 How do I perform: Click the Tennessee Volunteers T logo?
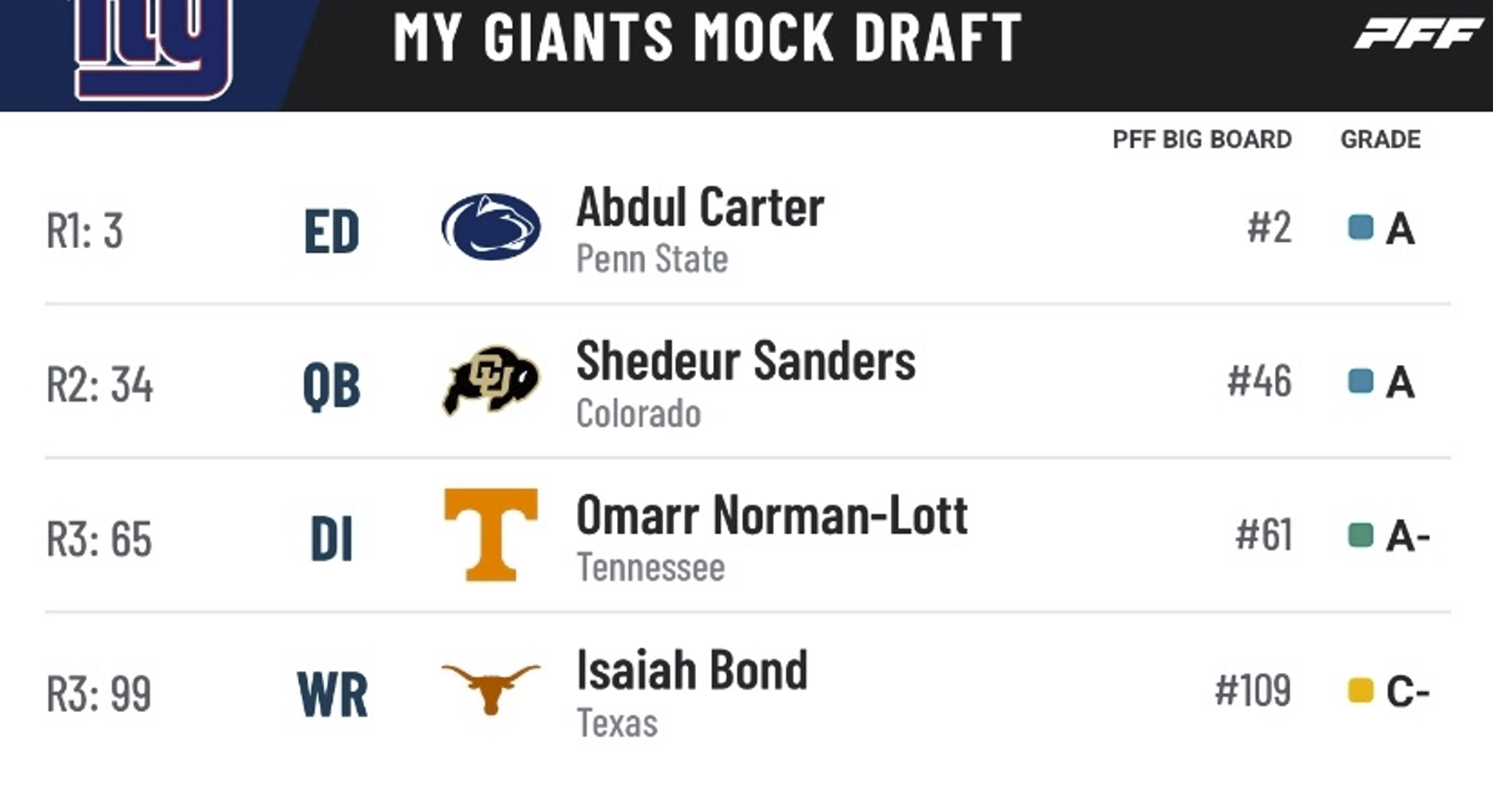[x=491, y=535]
